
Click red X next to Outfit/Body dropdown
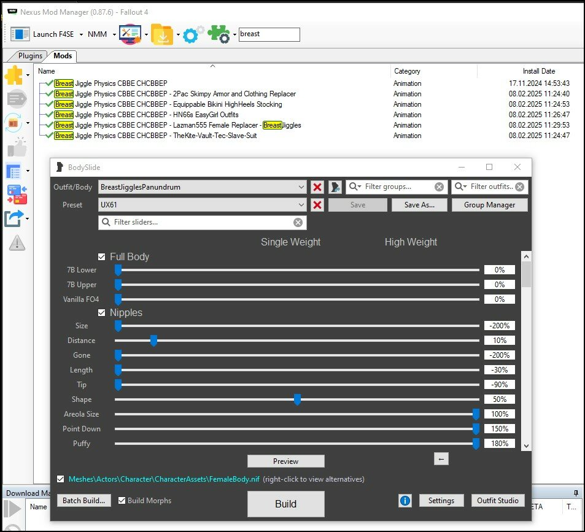tap(317, 187)
